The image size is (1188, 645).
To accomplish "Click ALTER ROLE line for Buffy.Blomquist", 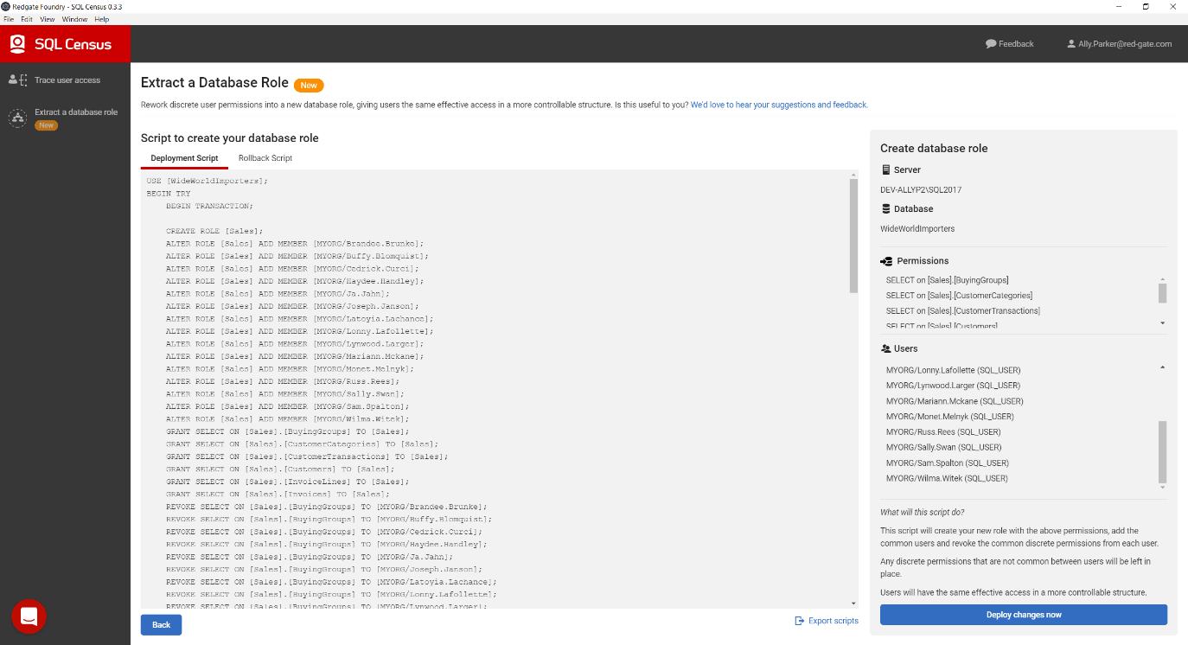I will (x=297, y=256).
